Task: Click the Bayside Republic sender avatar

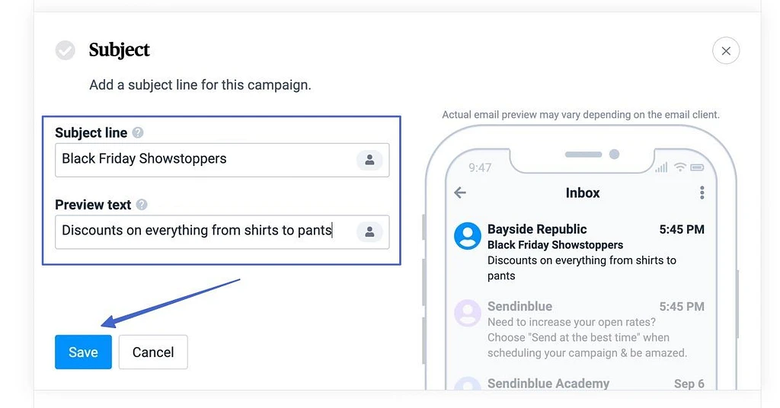Action: click(x=468, y=236)
